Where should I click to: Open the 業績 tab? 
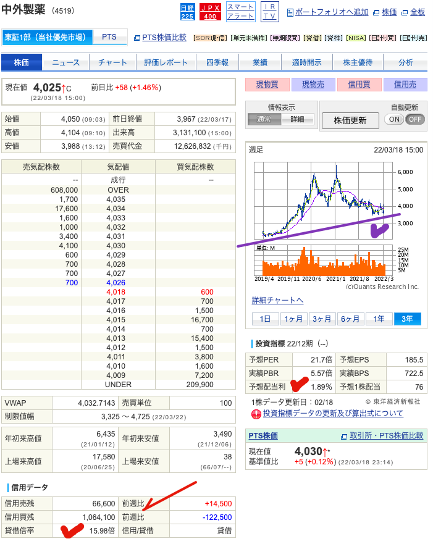pos(260,62)
